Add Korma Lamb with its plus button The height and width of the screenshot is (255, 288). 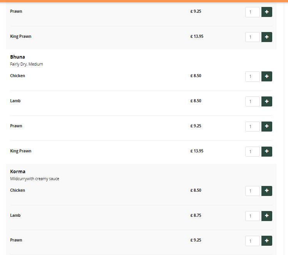[267, 216]
